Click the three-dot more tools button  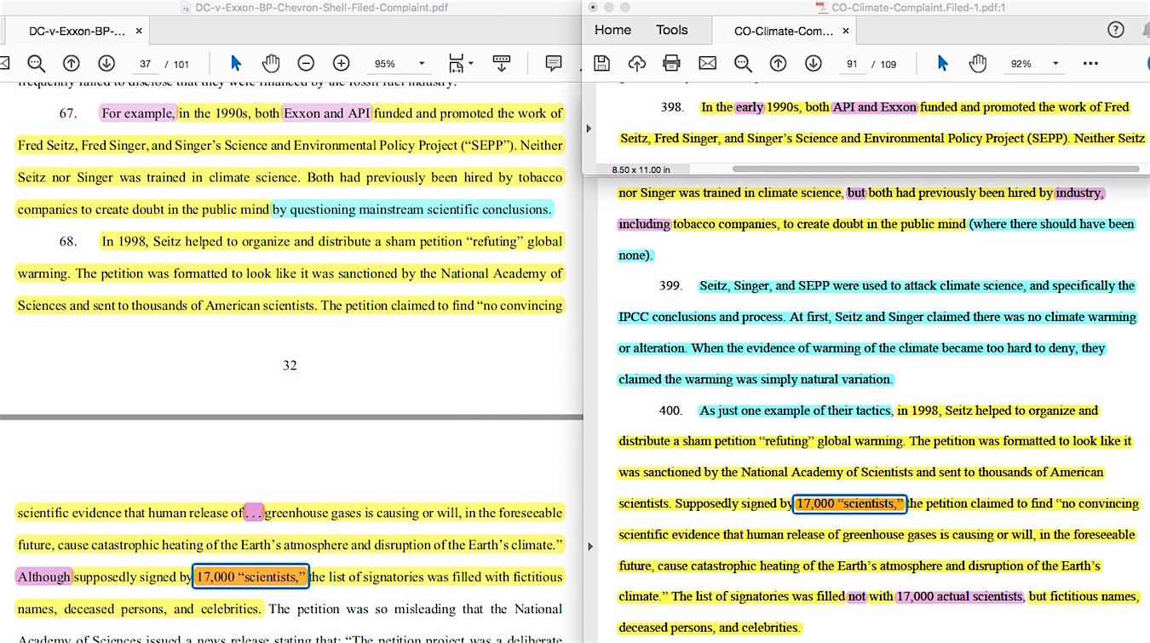pos(1090,64)
